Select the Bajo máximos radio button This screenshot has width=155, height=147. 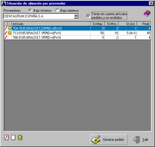tap(57, 10)
